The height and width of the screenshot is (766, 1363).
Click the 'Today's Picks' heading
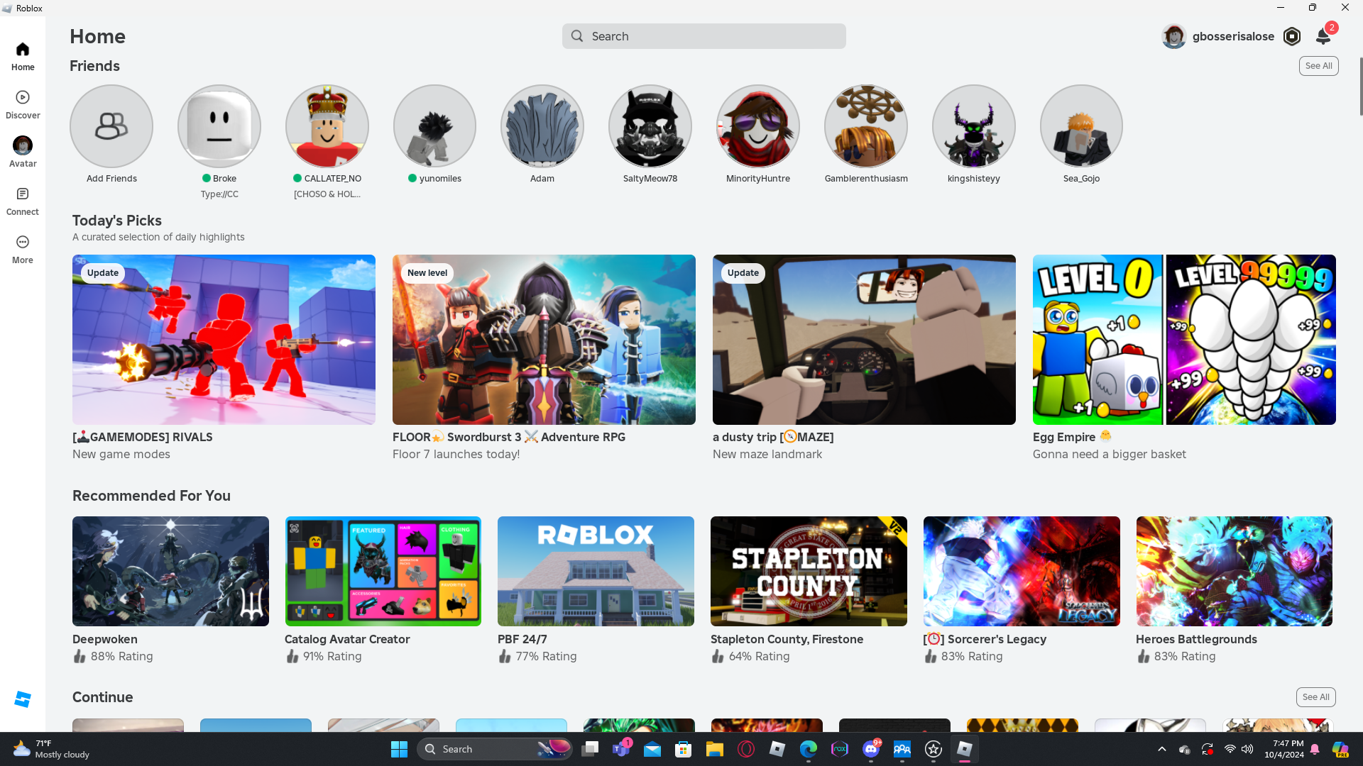pos(117,221)
